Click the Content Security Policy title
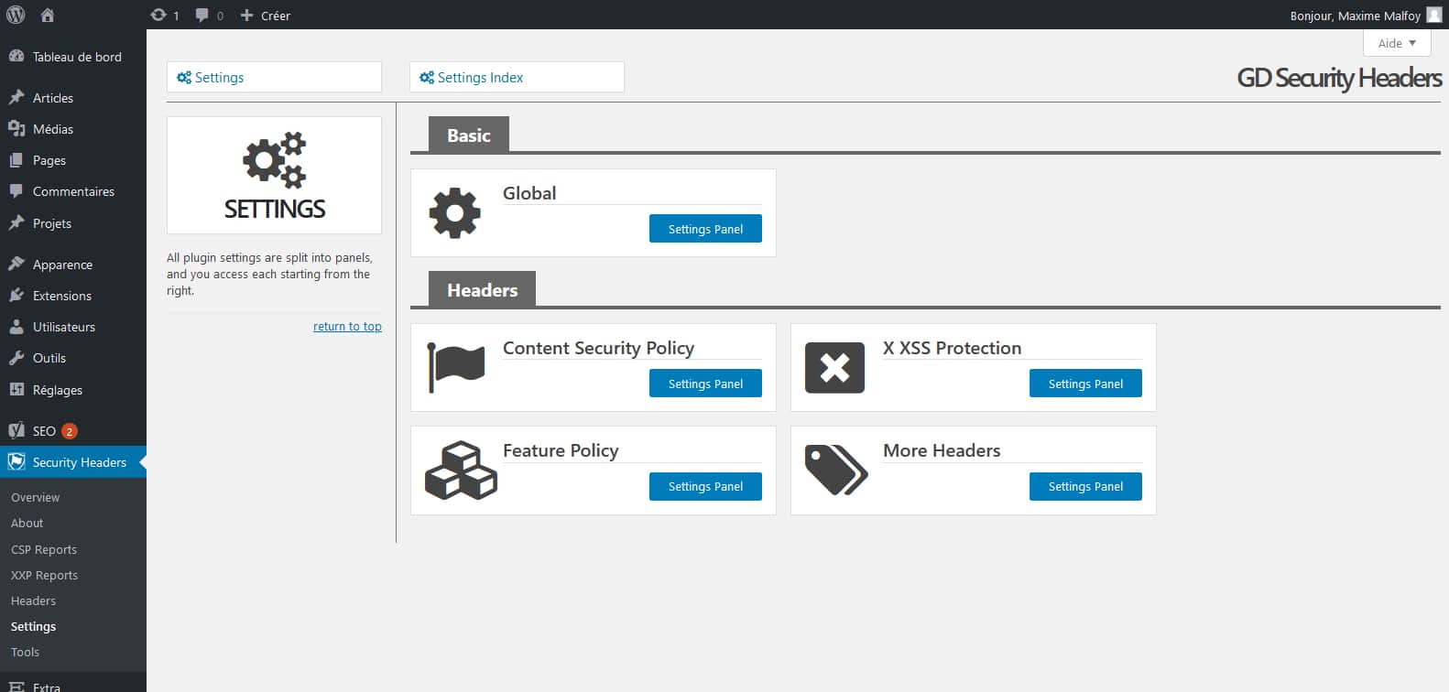 pyautogui.click(x=598, y=348)
